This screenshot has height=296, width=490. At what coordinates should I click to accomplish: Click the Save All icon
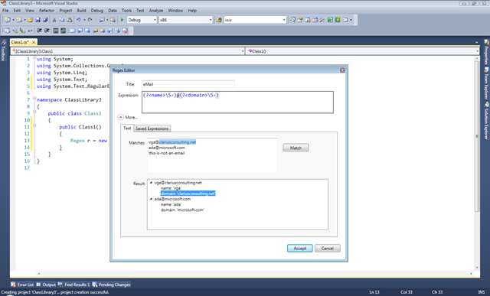point(45,20)
